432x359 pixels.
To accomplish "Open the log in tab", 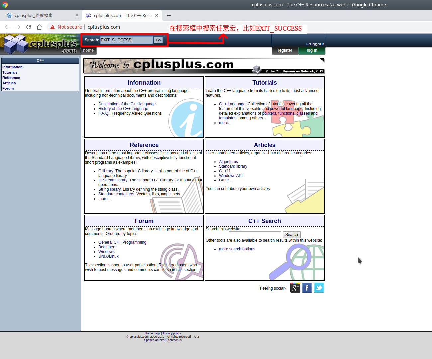I will click(312, 50).
